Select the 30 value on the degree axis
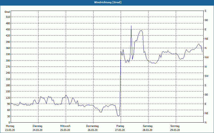The height and width of the screenshot is (133, 214). point(9,117)
